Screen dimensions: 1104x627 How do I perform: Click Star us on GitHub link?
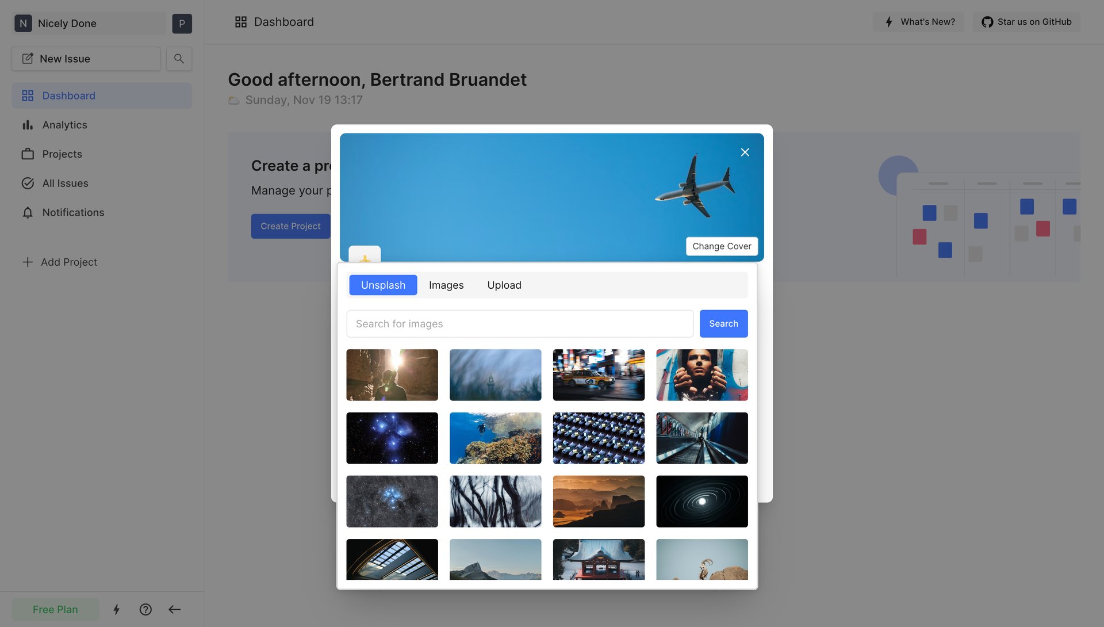[x=1026, y=22]
